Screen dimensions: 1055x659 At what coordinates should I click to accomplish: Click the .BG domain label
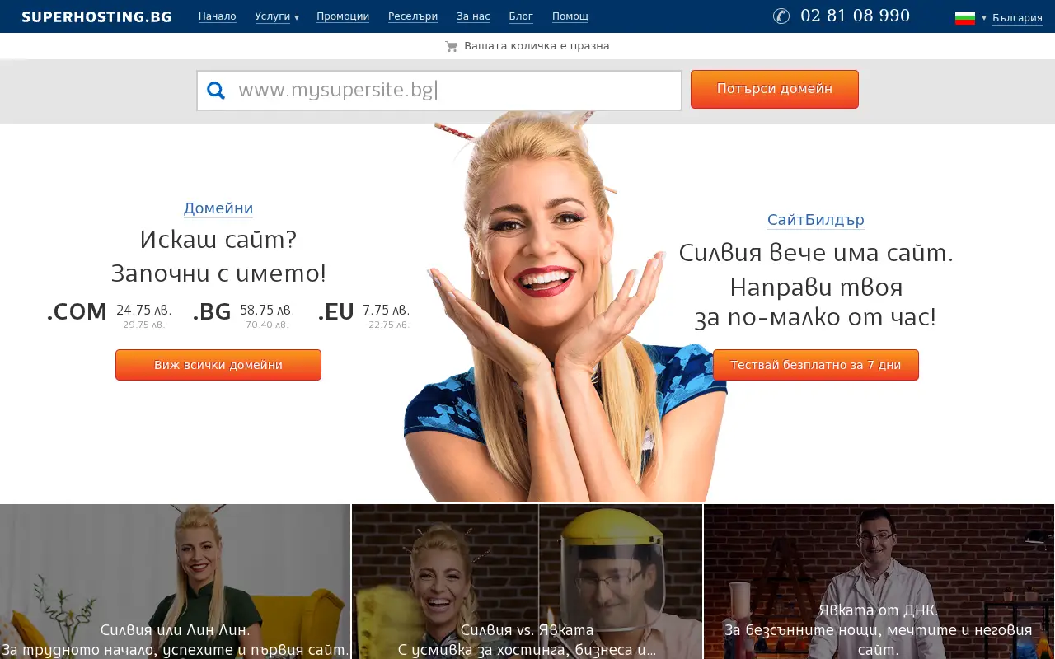tap(212, 312)
